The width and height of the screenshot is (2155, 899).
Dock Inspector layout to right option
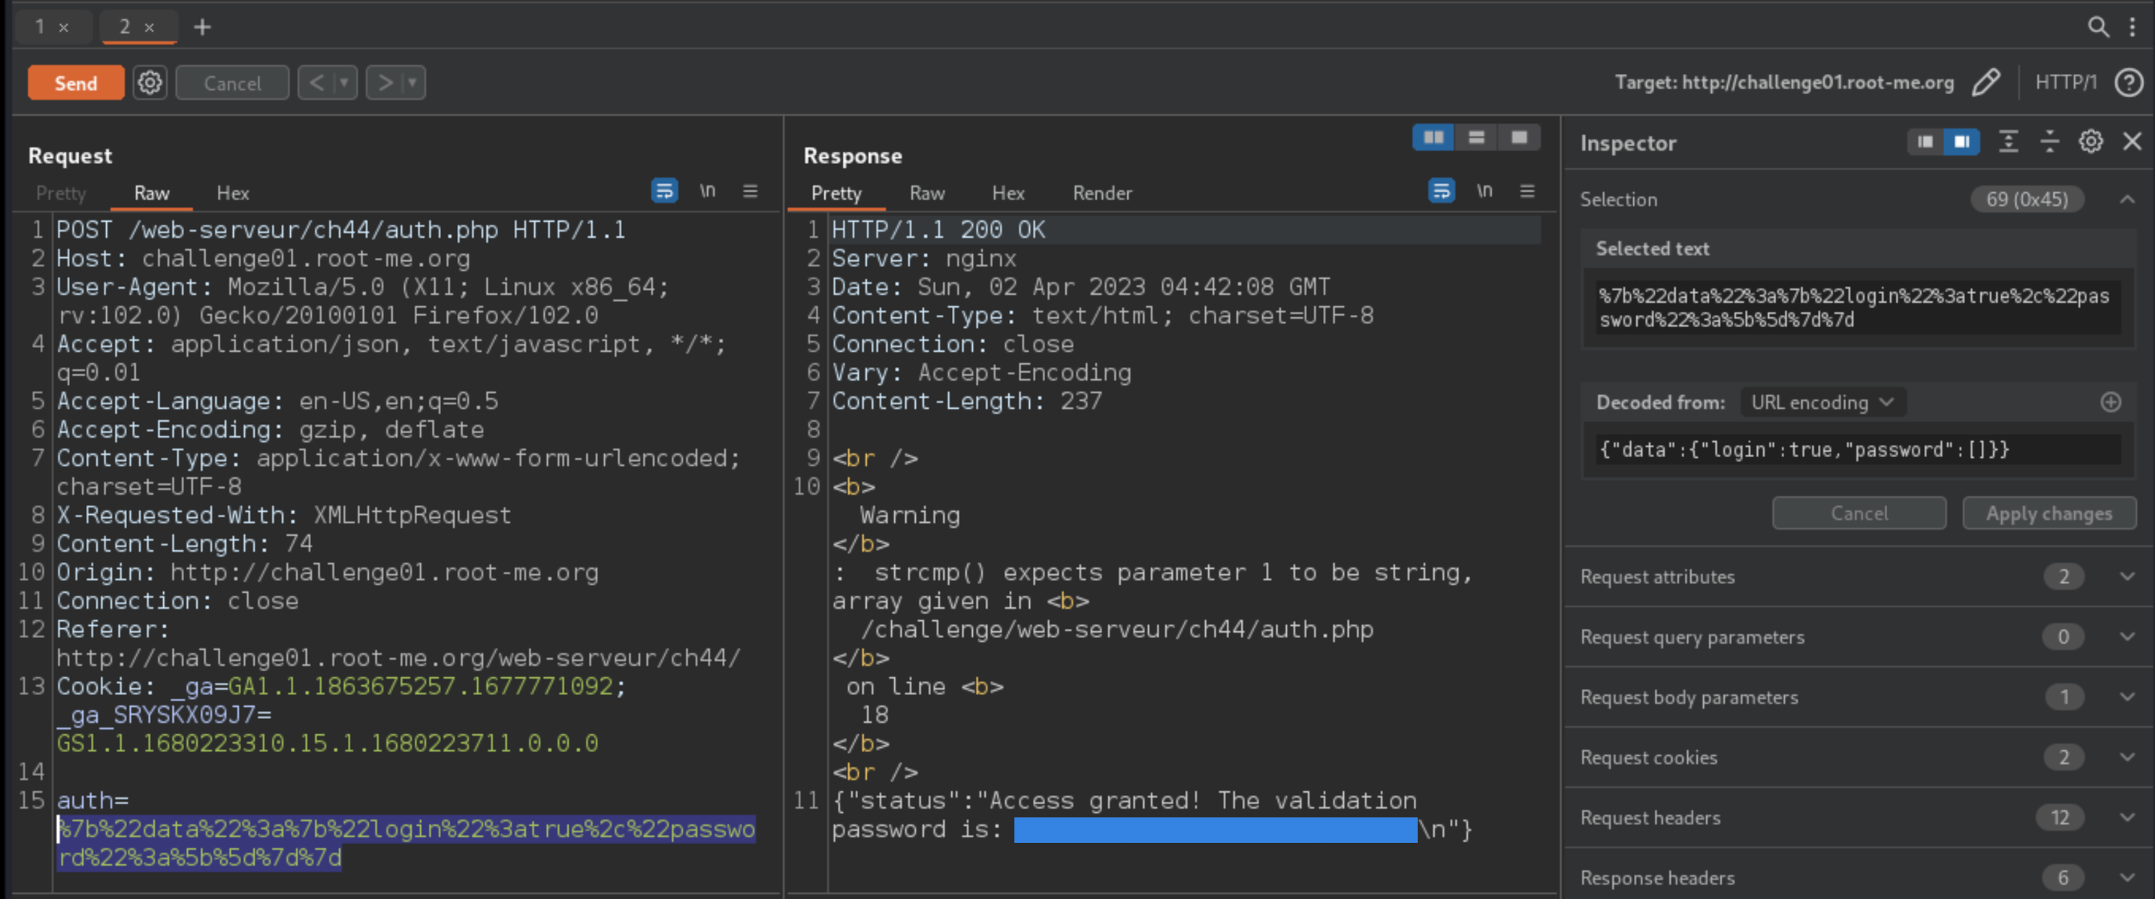(1962, 142)
